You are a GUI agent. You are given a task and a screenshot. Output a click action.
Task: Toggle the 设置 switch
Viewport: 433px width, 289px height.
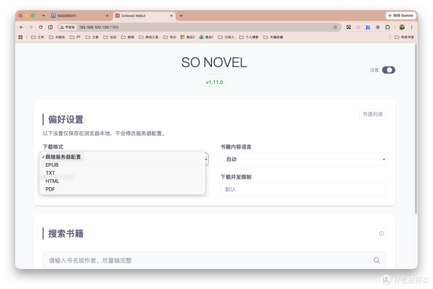click(388, 70)
